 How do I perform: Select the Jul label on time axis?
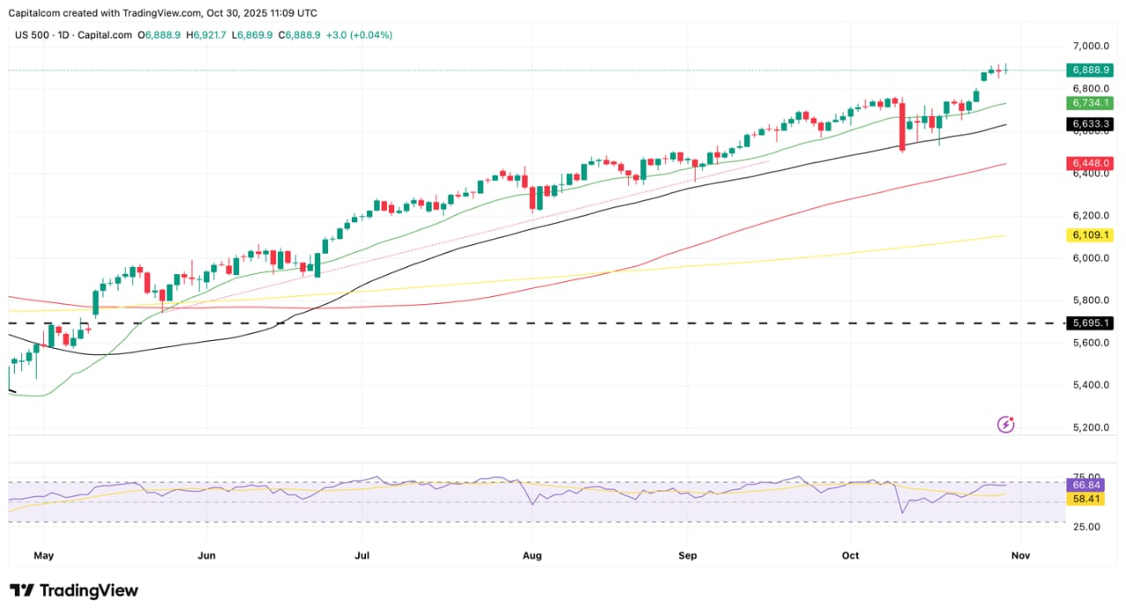pos(362,555)
